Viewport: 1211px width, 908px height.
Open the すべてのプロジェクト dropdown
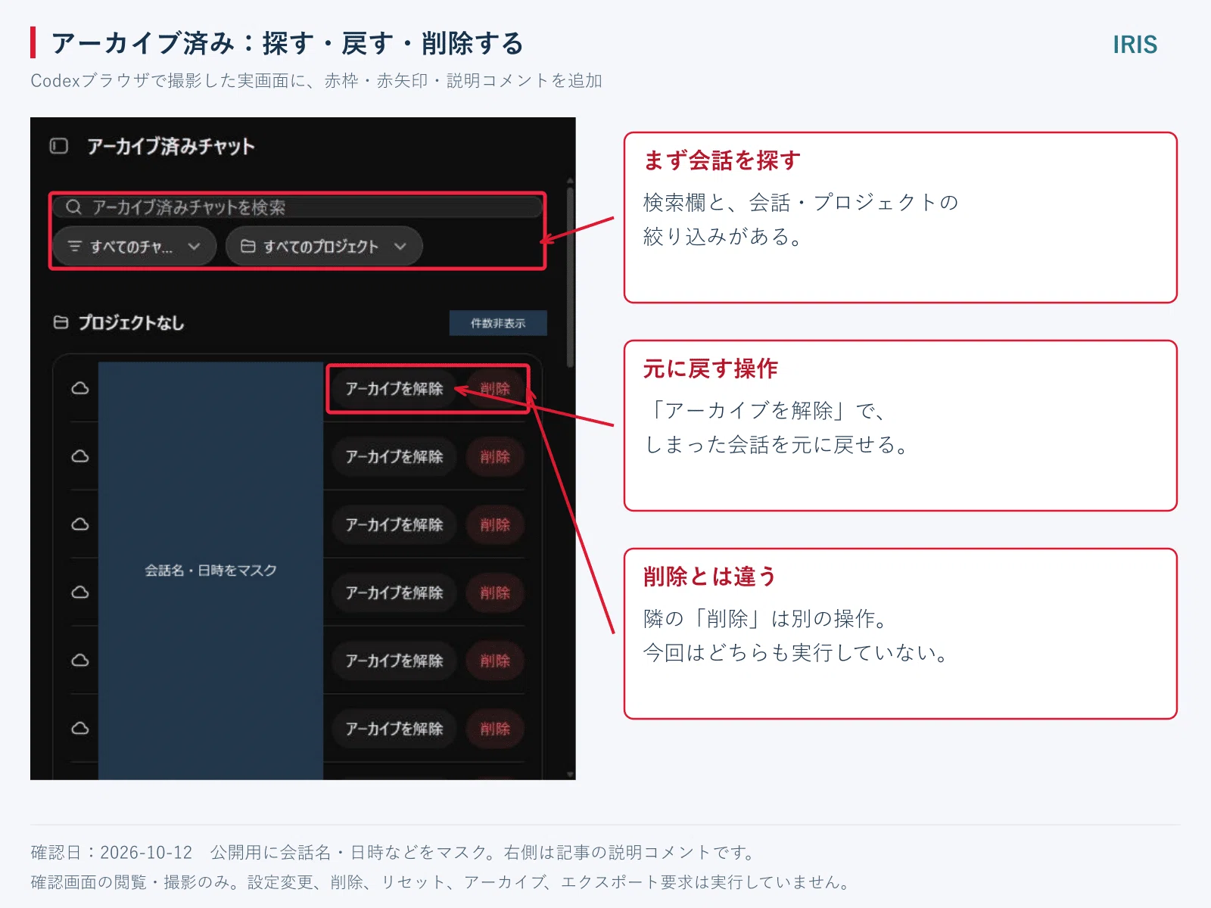pyautogui.click(x=324, y=246)
